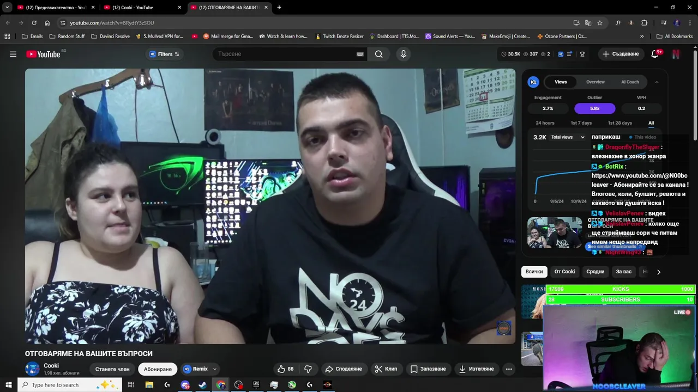This screenshot has height=392, width=698.
Task: Click the Създаване create button
Action: click(x=621, y=54)
